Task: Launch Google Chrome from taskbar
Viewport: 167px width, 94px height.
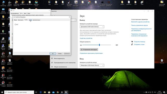Action: click(58, 92)
